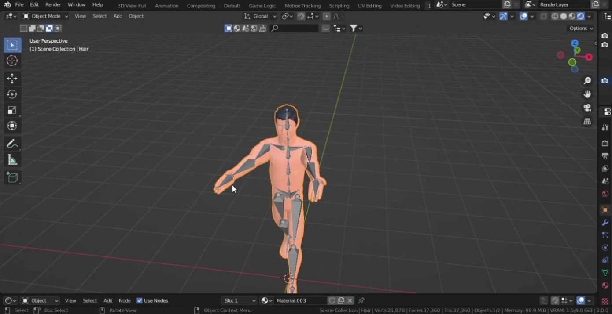The height and width of the screenshot is (314, 612).
Task: Open the Slot 1 dropdown
Action: point(240,300)
